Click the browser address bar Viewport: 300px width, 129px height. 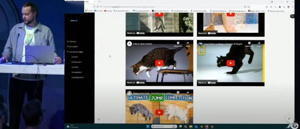click(172, 7)
